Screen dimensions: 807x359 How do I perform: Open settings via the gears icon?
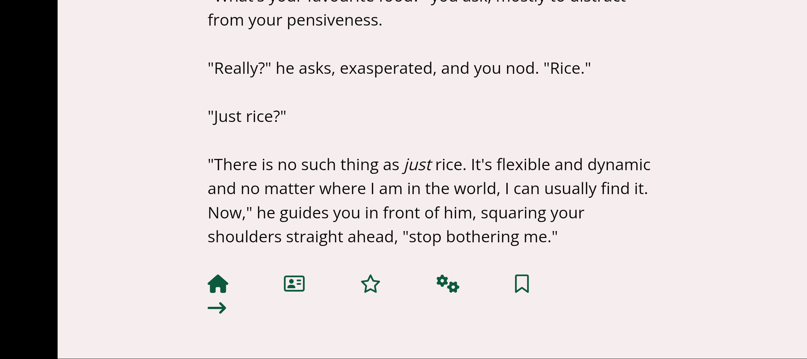pyautogui.click(x=448, y=284)
